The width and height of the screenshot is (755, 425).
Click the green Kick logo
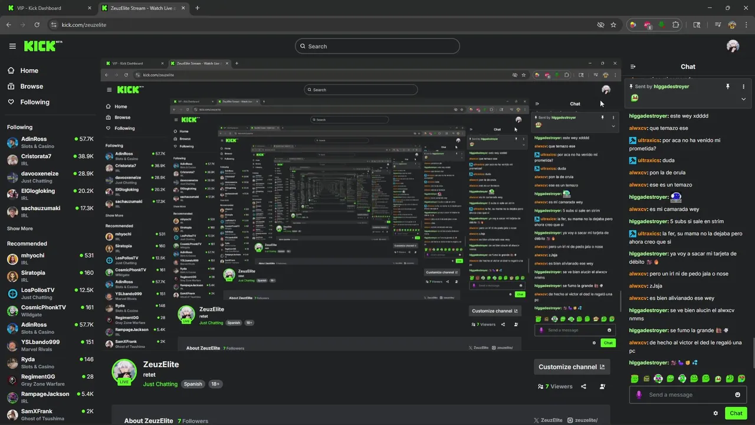(42, 46)
